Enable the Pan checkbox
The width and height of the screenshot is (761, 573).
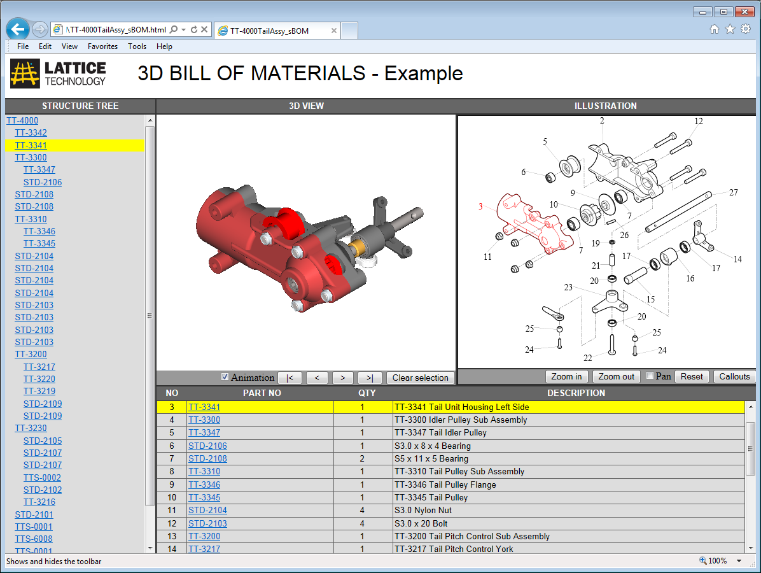[x=650, y=376]
